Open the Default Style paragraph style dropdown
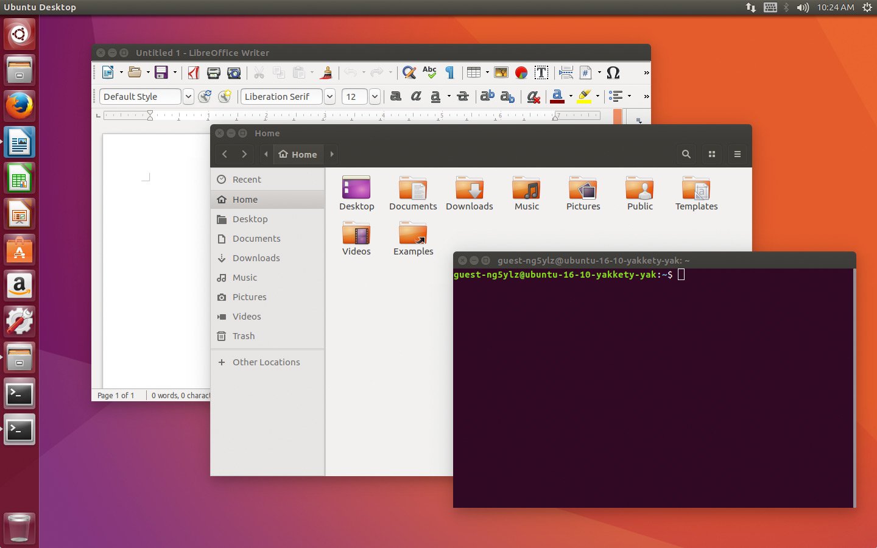 [x=188, y=97]
